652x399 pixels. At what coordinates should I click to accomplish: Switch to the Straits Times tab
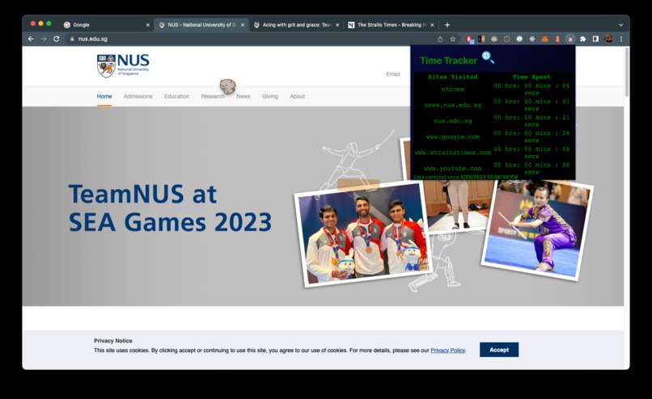(391, 25)
